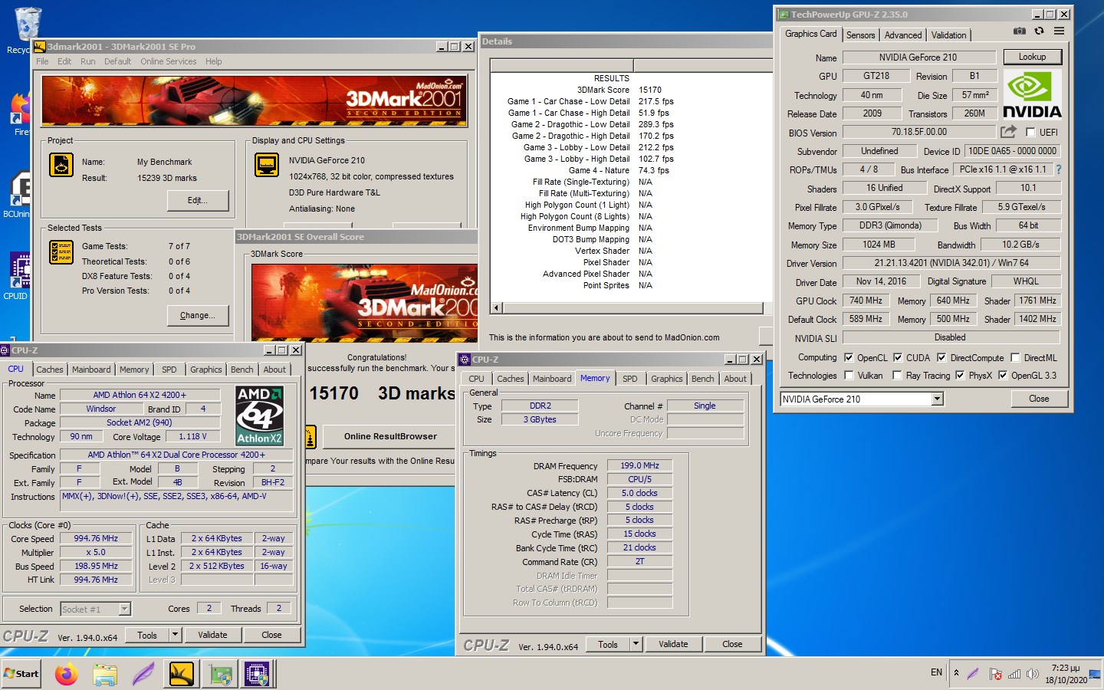The image size is (1104, 690).
Task: Click the Lookup button in GPU-Z
Action: point(1032,57)
